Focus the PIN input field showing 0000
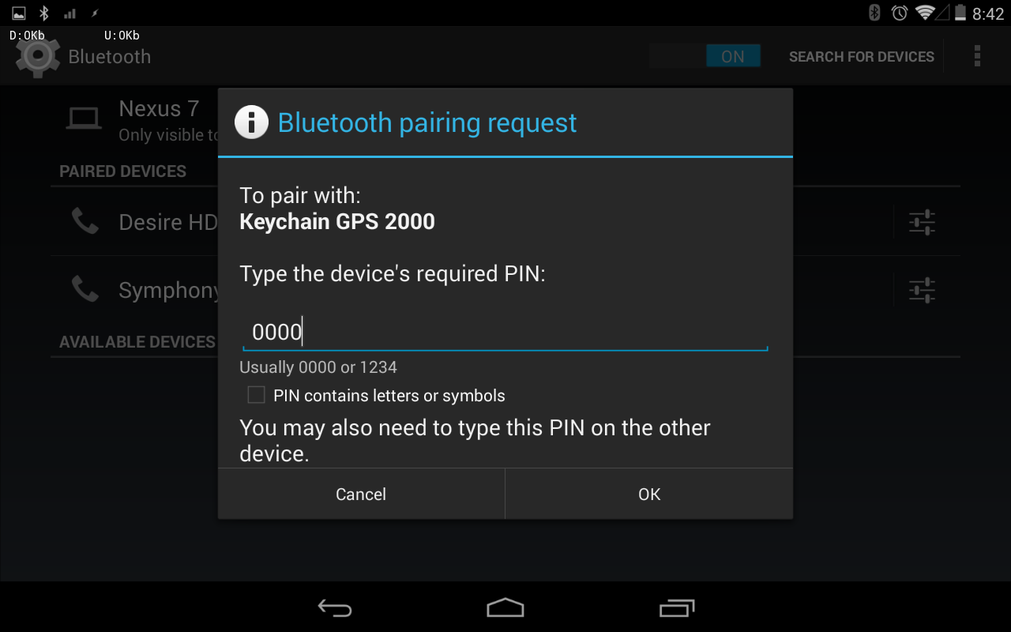Screen dimensions: 1011x632 click(505, 332)
